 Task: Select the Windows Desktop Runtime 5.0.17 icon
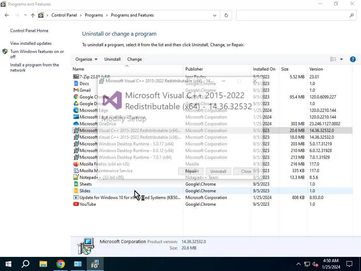[x=76, y=144]
